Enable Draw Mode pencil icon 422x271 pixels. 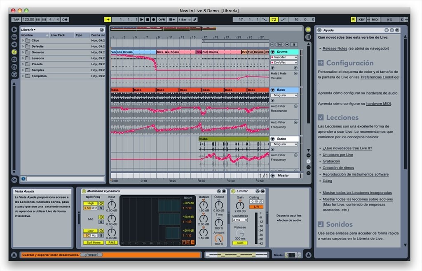195,19
